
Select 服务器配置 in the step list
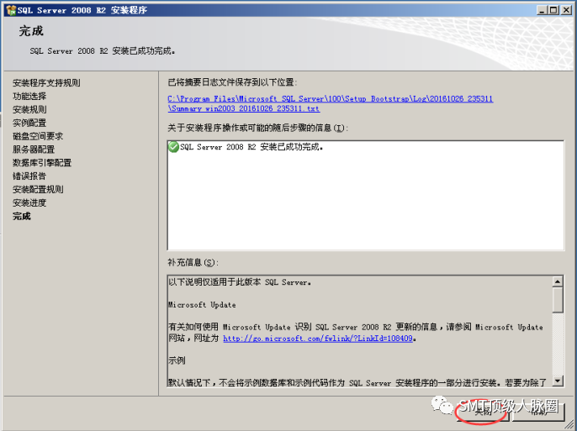[x=34, y=150]
